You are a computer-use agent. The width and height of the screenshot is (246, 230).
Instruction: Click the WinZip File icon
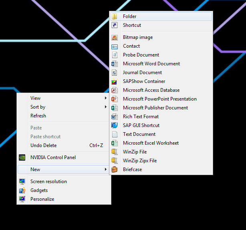[x=114, y=152]
